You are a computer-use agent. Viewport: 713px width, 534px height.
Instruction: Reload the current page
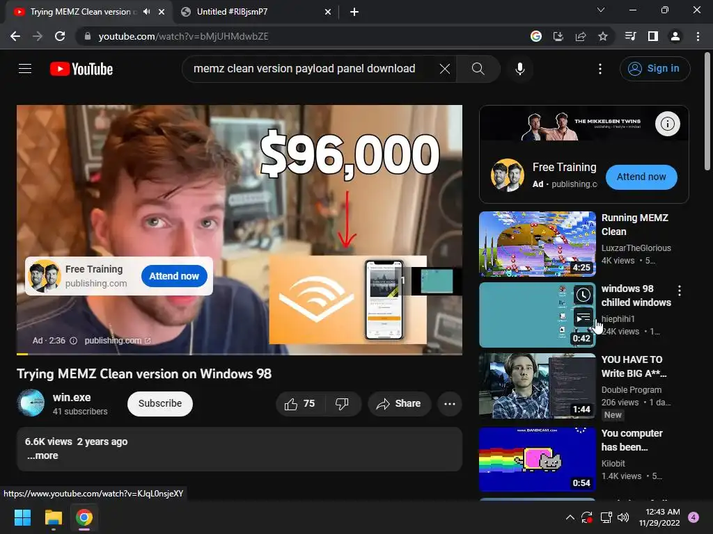point(60,36)
